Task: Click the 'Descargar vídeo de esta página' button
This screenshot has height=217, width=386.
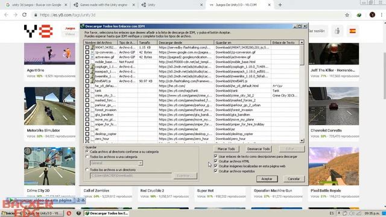Action: coord(40,200)
